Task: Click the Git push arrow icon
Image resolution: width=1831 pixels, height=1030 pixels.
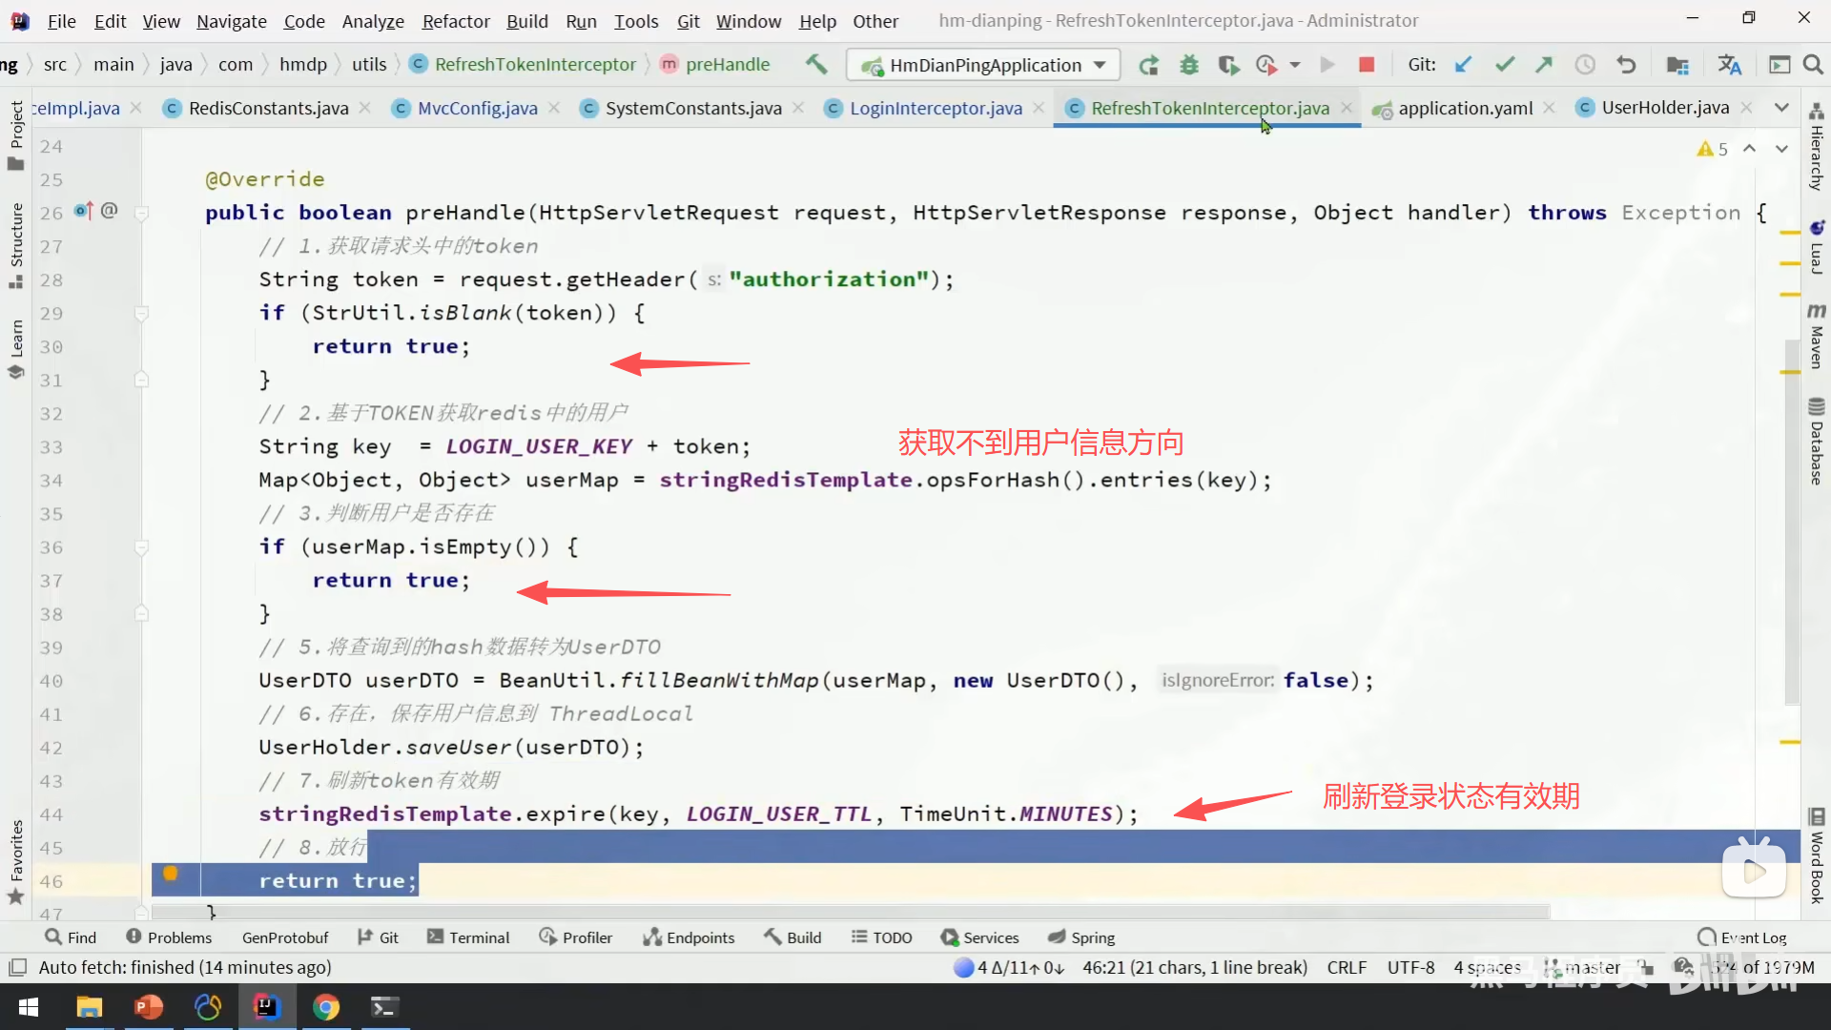Action: (x=1544, y=65)
